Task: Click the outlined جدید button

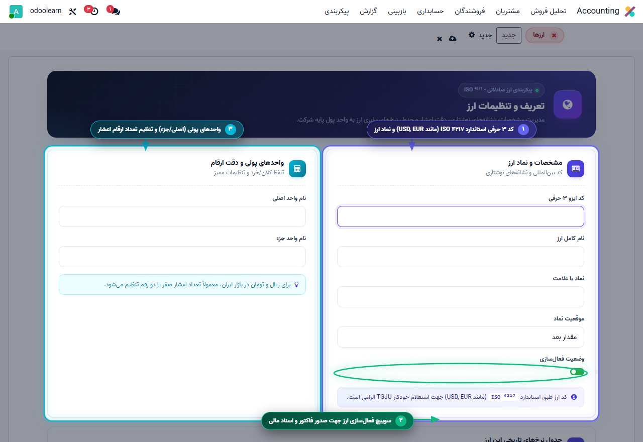Action: [509, 35]
